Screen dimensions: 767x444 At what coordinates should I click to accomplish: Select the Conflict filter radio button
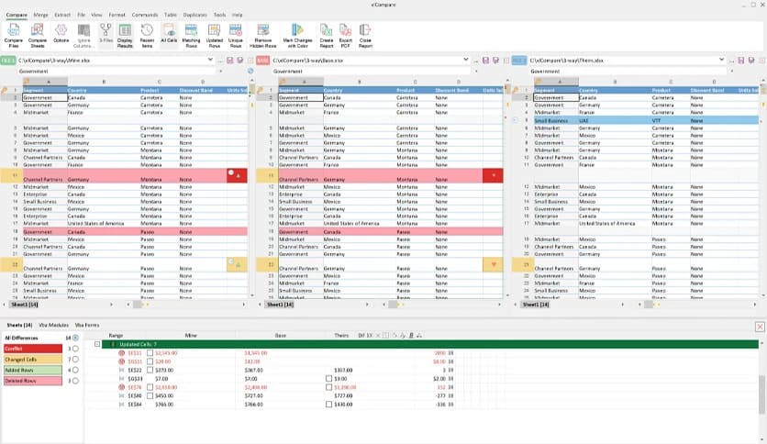coord(75,349)
